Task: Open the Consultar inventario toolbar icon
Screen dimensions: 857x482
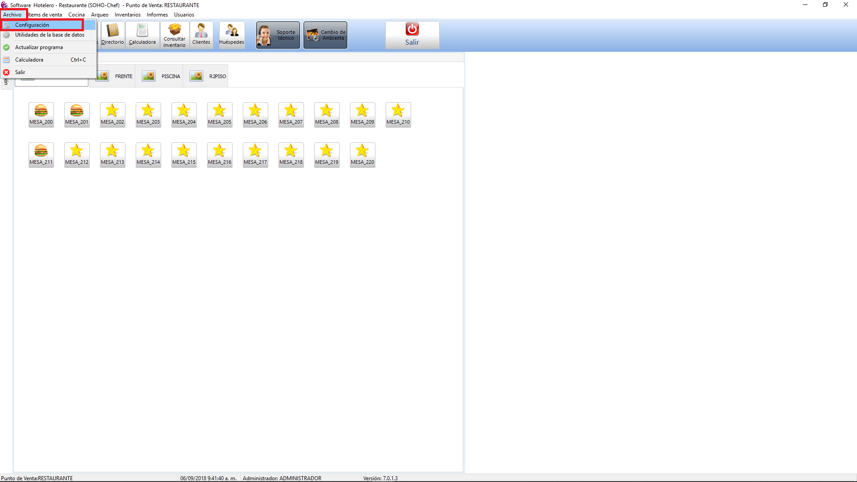Action: (175, 35)
